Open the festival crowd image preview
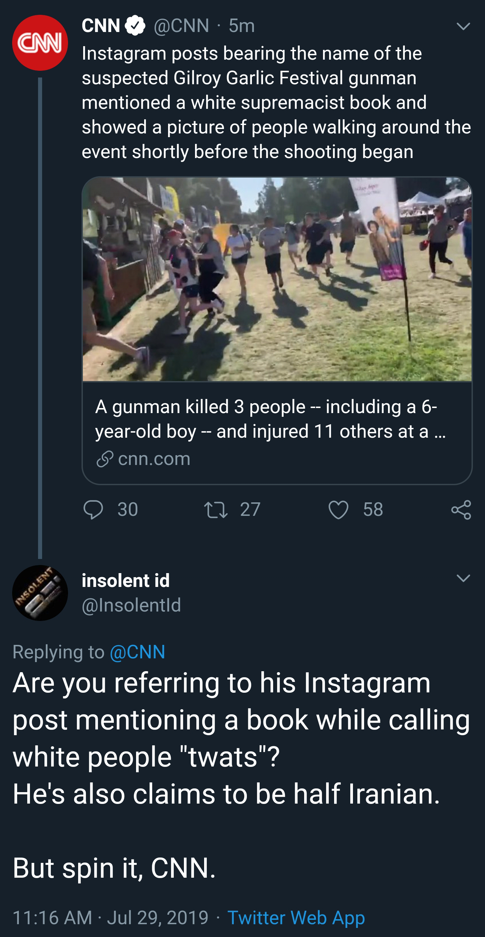This screenshot has width=485, height=937. [277, 279]
